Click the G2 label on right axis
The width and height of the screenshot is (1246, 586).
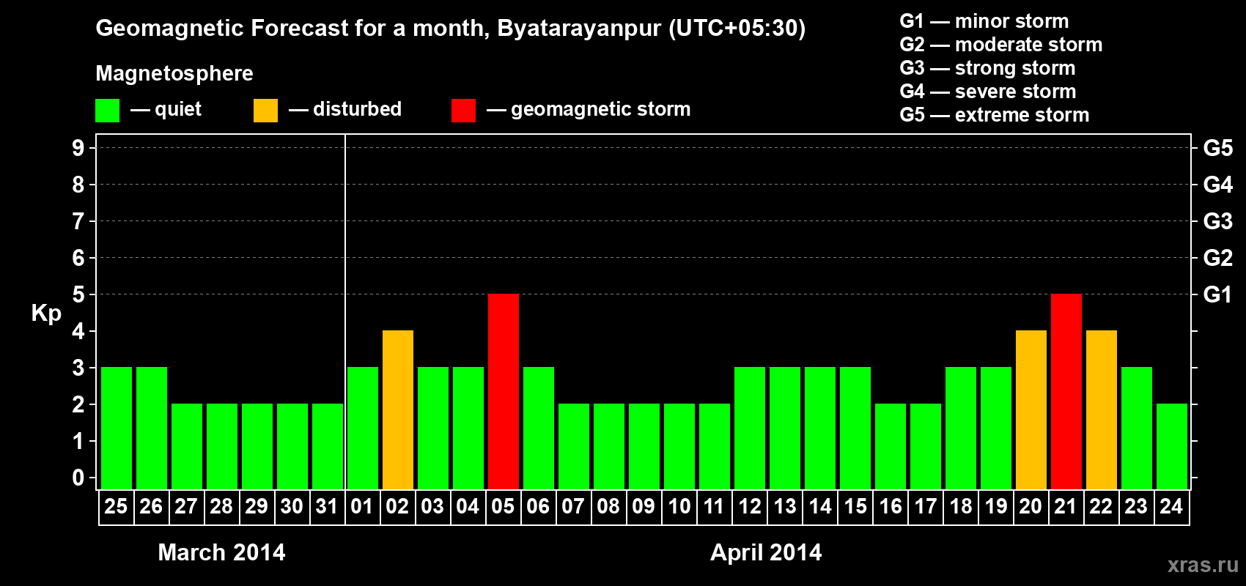(x=1217, y=258)
